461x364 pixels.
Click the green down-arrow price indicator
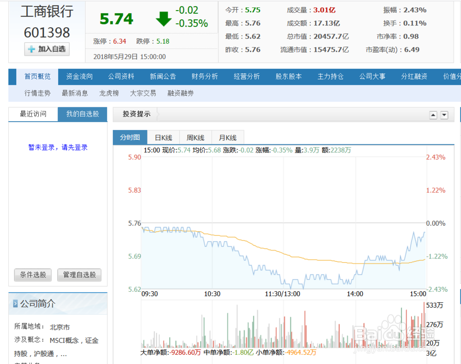click(164, 19)
